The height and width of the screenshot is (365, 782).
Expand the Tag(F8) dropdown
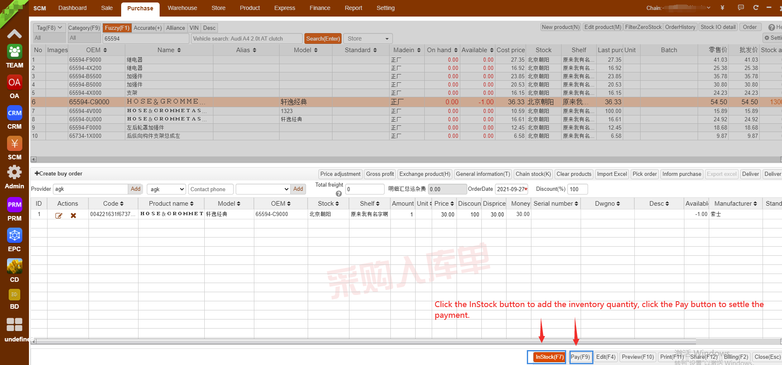(49, 28)
